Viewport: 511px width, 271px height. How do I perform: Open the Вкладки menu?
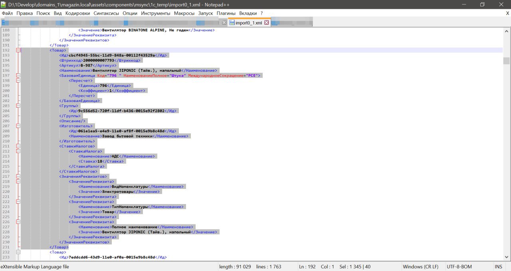[x=248, y=13]
